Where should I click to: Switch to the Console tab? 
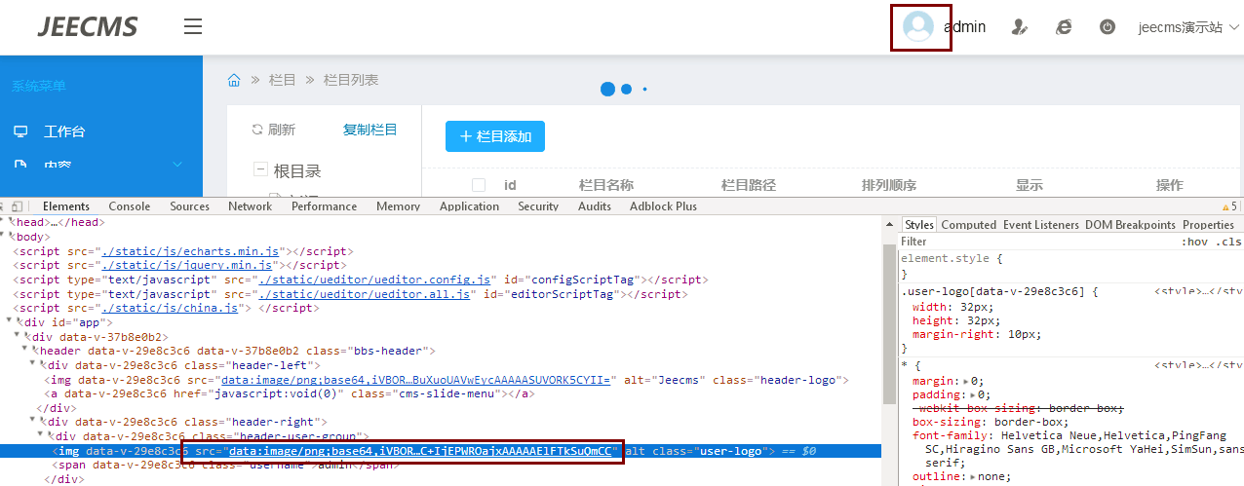130,206
